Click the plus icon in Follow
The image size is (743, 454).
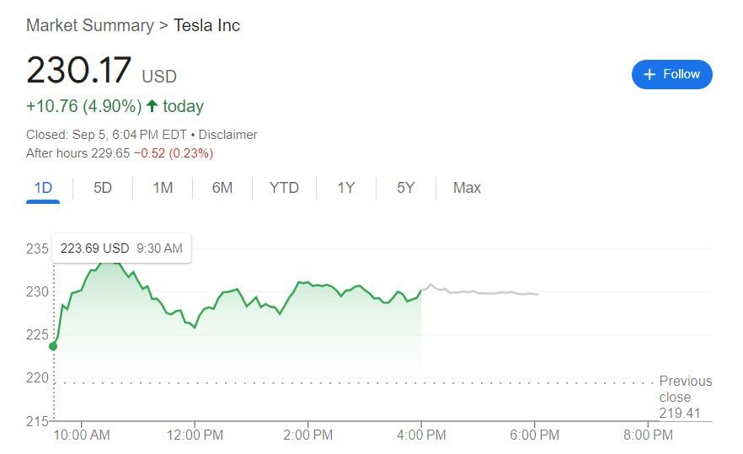tap(649, 75)
